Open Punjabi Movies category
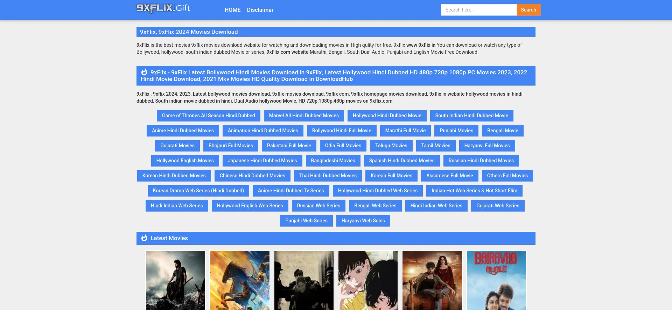The image size is (672, 310). tap(456, 131)
